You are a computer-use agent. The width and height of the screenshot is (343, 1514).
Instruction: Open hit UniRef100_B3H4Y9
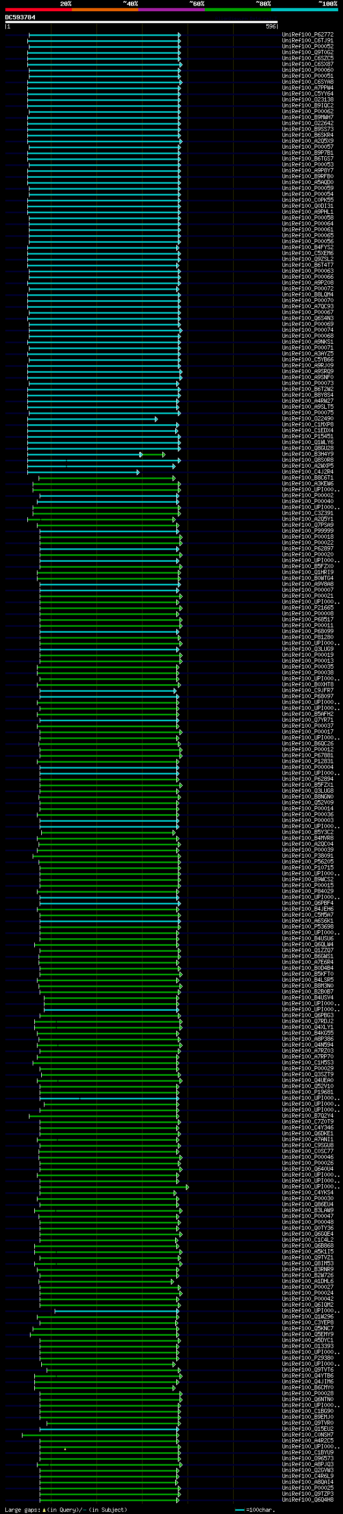308,454
